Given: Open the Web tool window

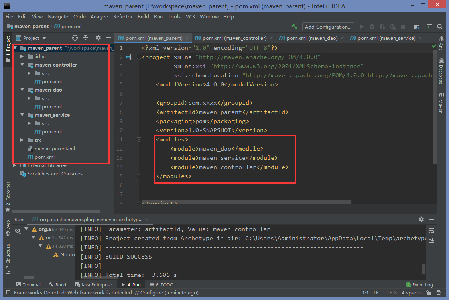Looking at the screenshot, I should click(x=8, y=228).
